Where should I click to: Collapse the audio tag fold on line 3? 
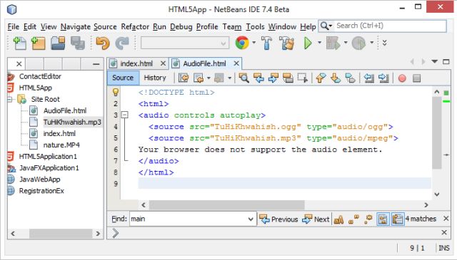(124, 115)
